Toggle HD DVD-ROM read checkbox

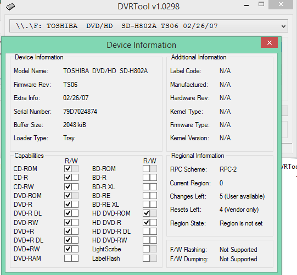pos(146,213)
